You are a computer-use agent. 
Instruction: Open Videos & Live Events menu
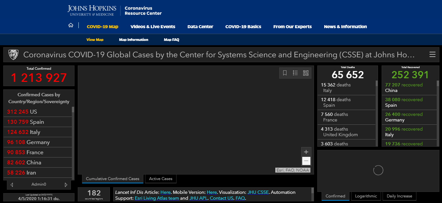pos(153,27)
